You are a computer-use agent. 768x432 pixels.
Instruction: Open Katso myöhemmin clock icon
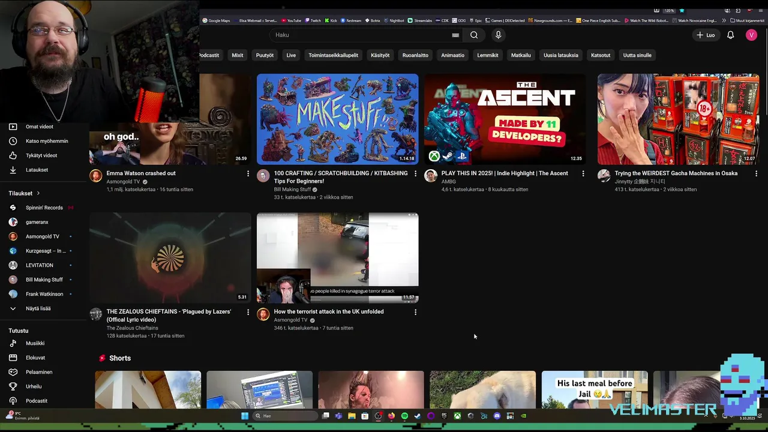(x=13, y=141)
